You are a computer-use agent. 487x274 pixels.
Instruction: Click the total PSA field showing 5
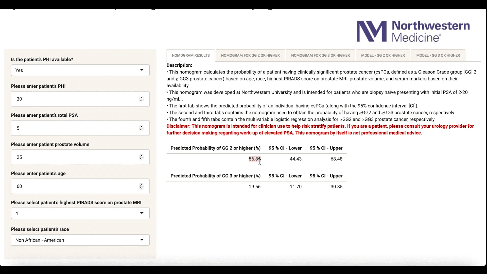[x=80, y=128]
